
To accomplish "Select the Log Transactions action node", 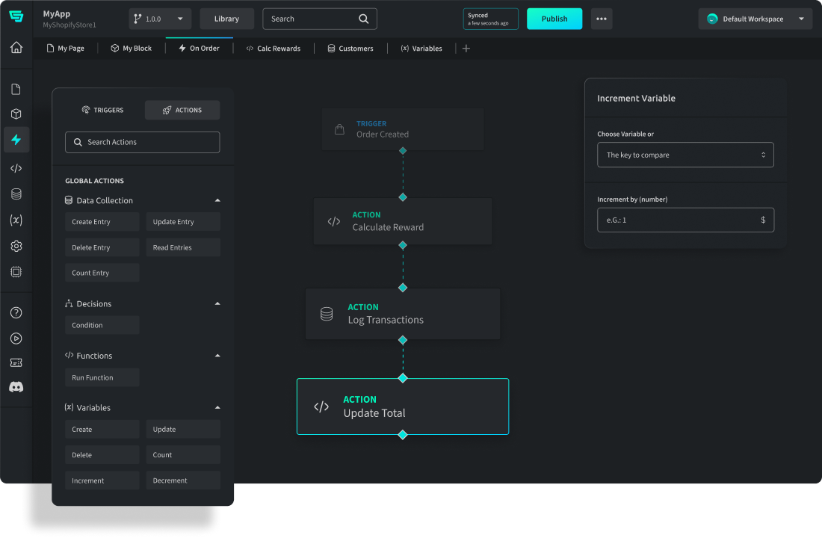I will tap(403, 314).
